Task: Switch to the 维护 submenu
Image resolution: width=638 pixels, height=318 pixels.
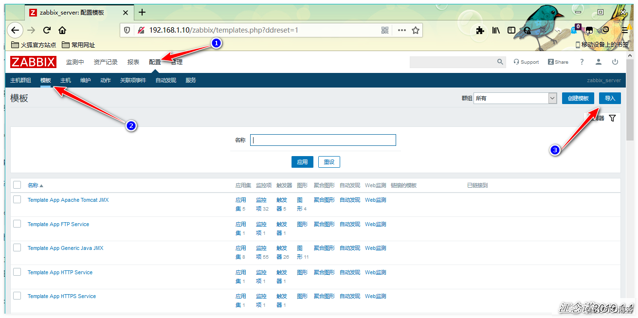Action: coord(86,80)
